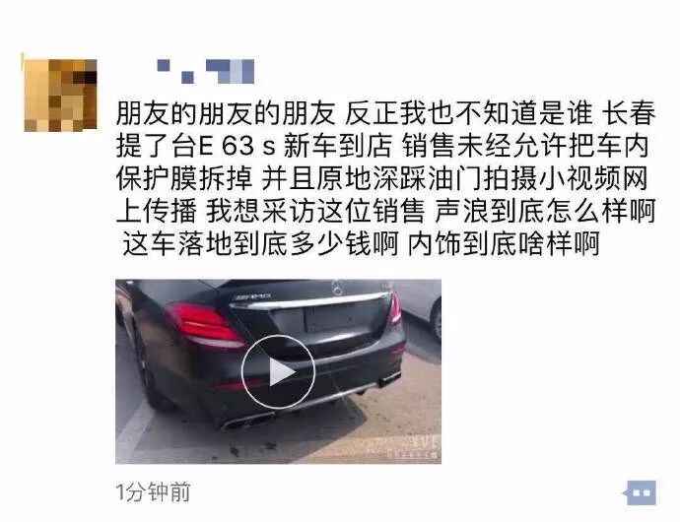Image resolution: width=680 pixels, height=522 pixels.
Task: Tap the AMG badge on the trunk lid
Action: tap(252, 297)
